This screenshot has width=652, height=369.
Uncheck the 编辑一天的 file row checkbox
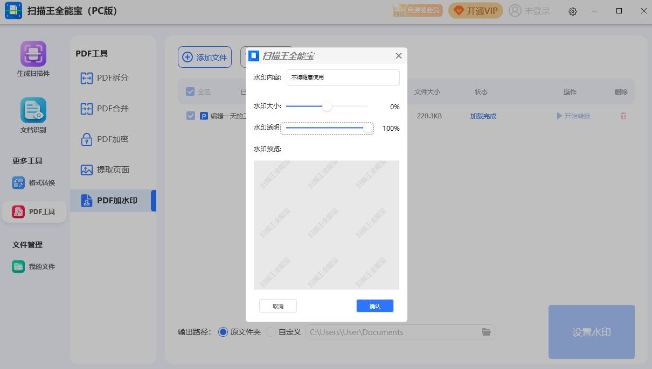[x=190, y=116]
